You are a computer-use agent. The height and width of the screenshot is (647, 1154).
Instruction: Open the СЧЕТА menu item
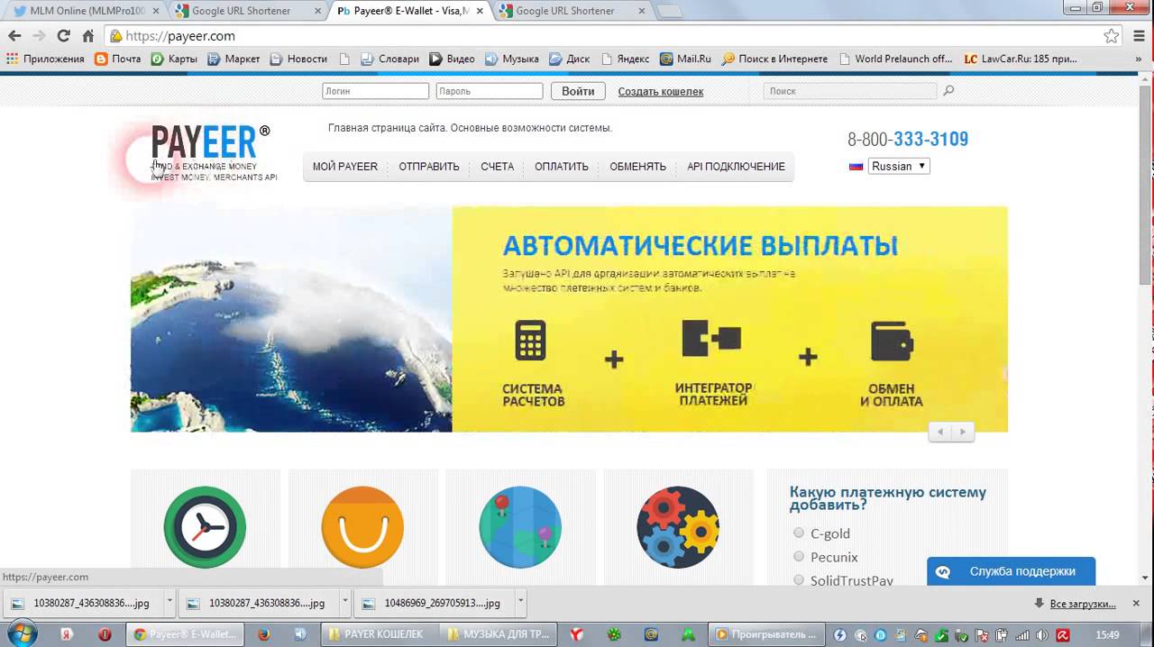[x=497, y=167]
